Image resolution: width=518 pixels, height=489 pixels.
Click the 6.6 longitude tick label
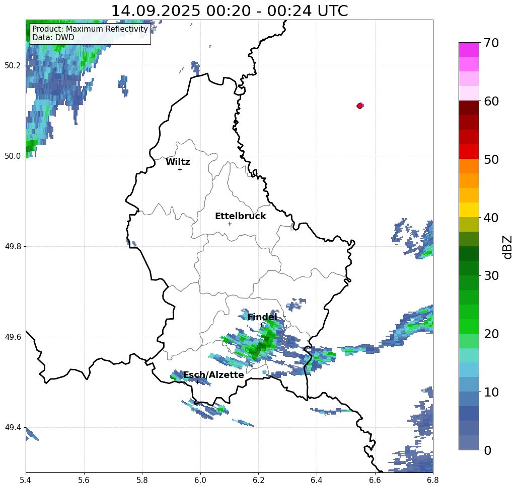point(375,480)
